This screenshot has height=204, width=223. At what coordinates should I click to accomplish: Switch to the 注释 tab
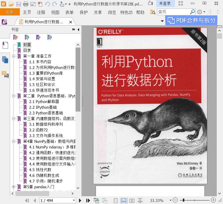(41, 12)
